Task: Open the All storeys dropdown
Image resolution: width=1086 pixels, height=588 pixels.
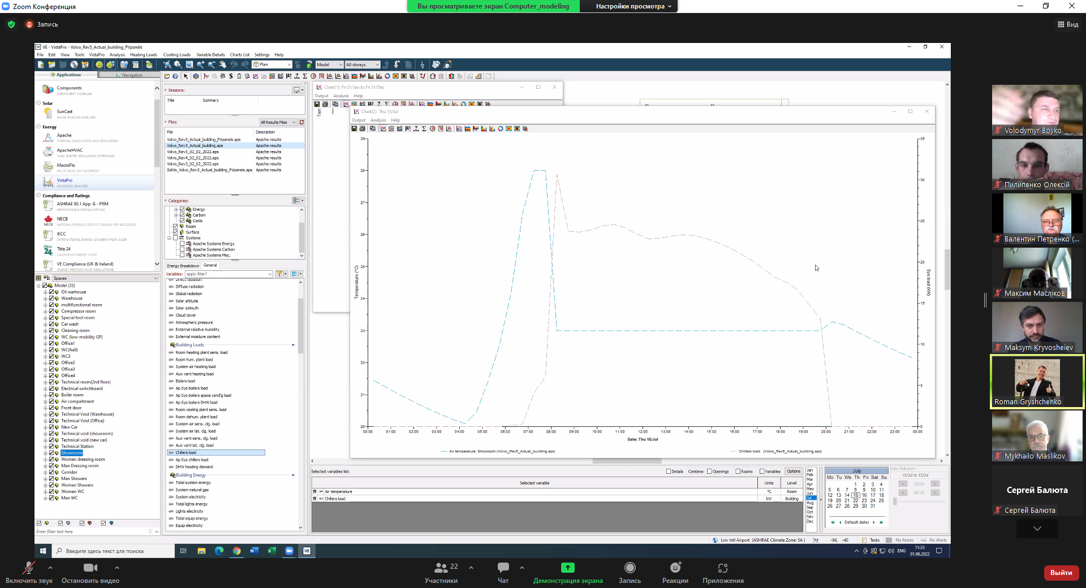Action: pyautogui.click(x=363, y=65)
